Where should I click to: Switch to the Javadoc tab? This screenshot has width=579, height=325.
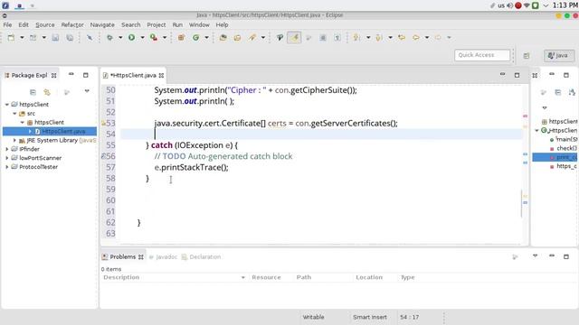[163, 256]
